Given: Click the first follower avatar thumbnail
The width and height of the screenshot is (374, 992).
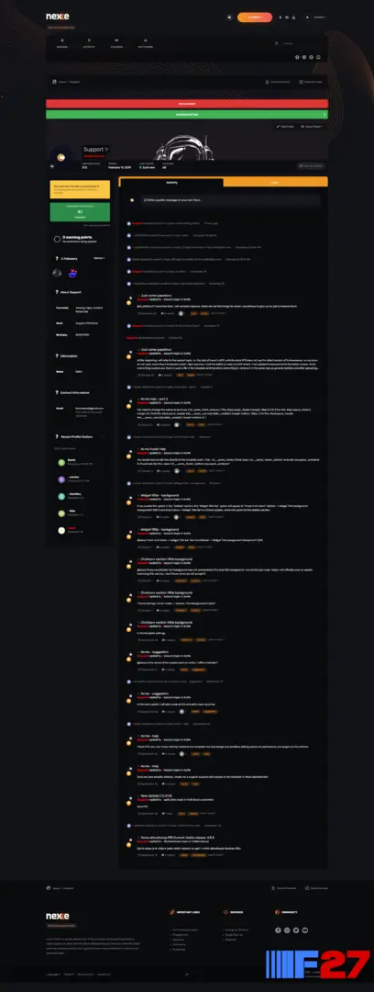Looking at the screenshot, I should (57, 273).
